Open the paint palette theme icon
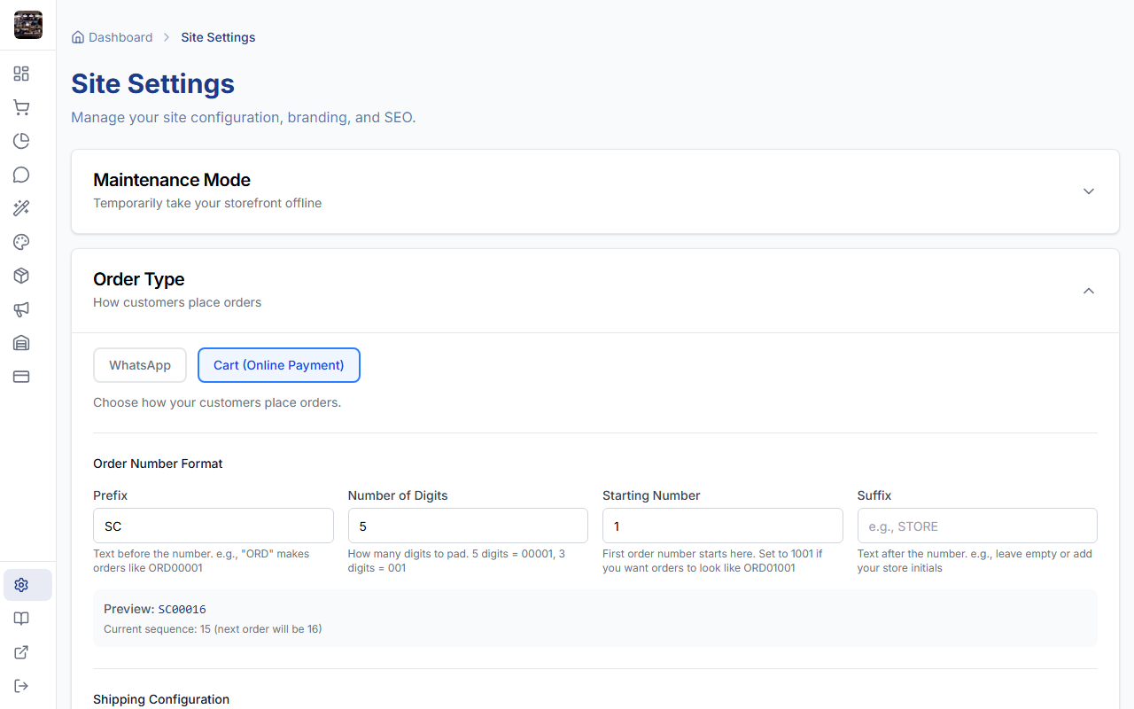This screenshot has width=1134, height=709. pyautogui.click(x=21, y=242)
